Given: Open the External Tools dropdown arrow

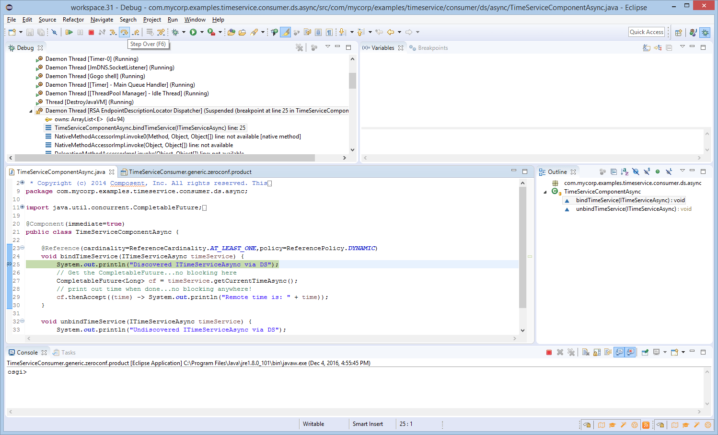Looking at the screenshot, I should 220,32.
